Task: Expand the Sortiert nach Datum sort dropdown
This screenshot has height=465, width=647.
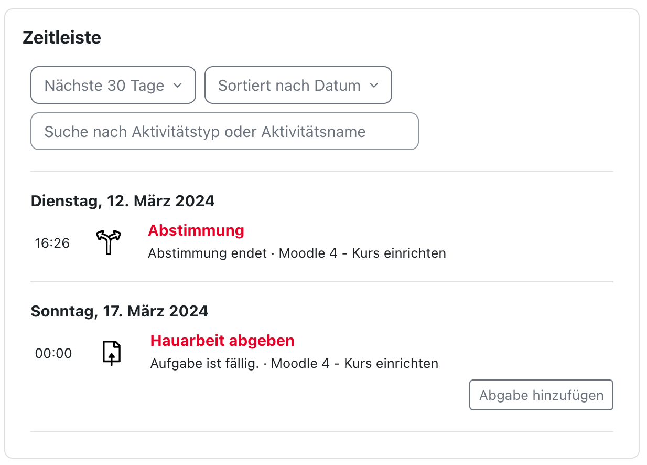Action: (298, 86)
